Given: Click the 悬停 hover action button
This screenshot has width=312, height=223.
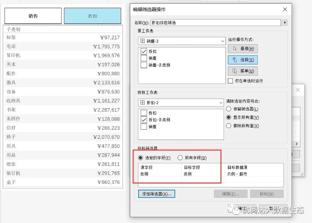Looking at the screenshot, I should (243, 49).
